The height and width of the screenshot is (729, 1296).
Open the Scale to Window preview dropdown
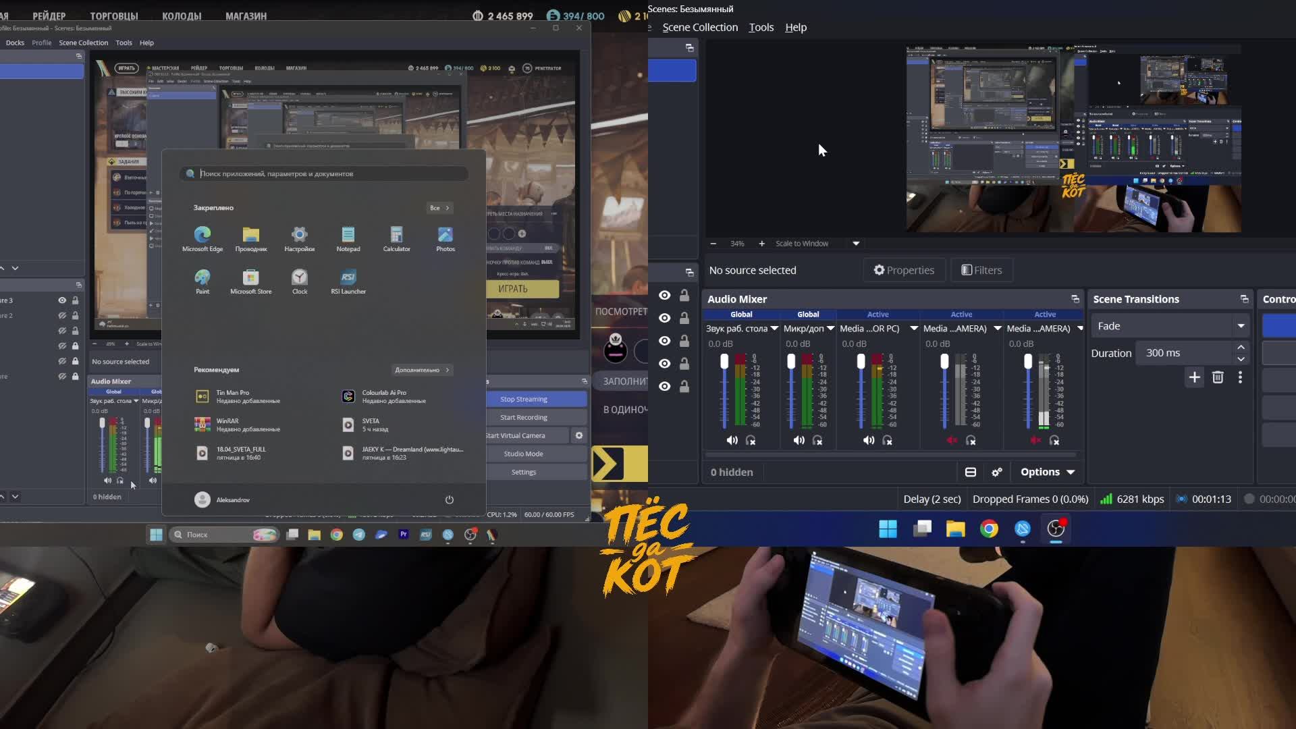(856, 244)
